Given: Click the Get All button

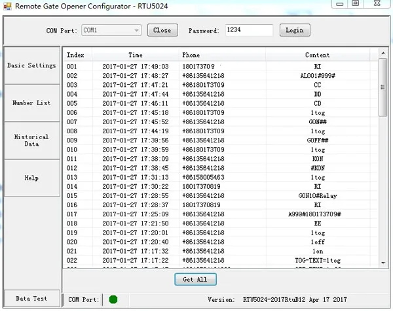Looking at the screenshot, I should [x=195, y=279].
